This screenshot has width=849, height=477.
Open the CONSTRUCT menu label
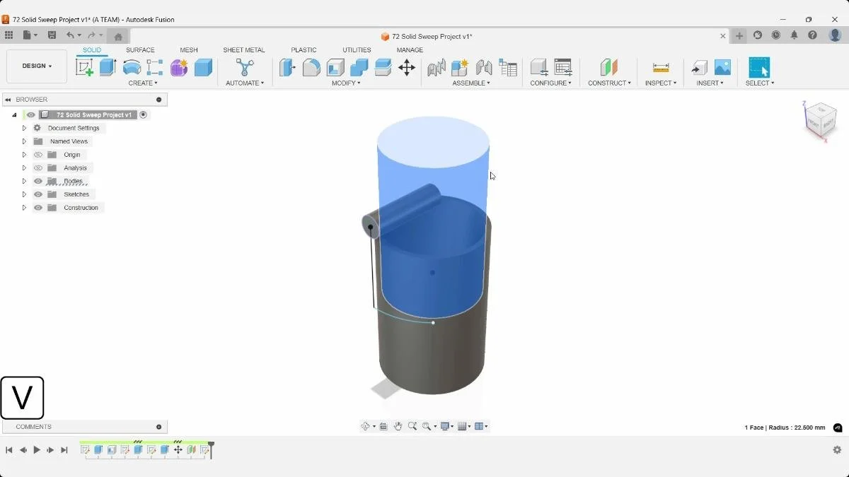pyautogui.click(x=609, y=83)
